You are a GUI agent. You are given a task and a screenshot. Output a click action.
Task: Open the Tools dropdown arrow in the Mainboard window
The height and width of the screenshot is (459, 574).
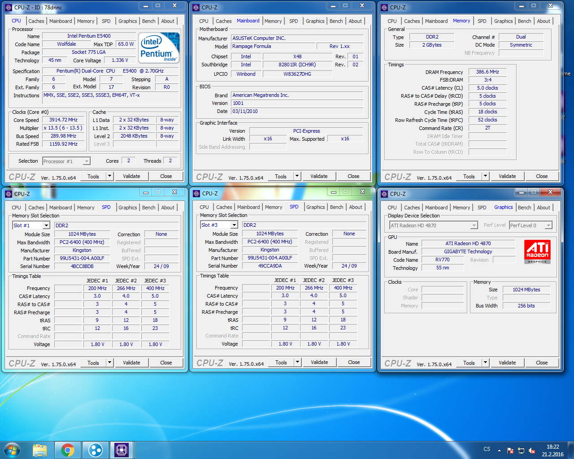coord(297,176)
